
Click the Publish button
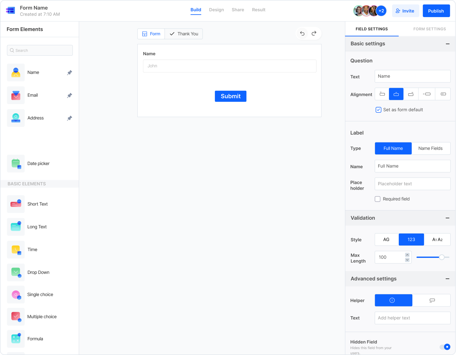pyautogui.click(x=436, y=11)
